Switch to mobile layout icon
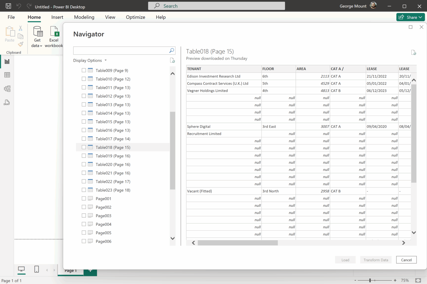The image size is (427, 284). (36, 269)
